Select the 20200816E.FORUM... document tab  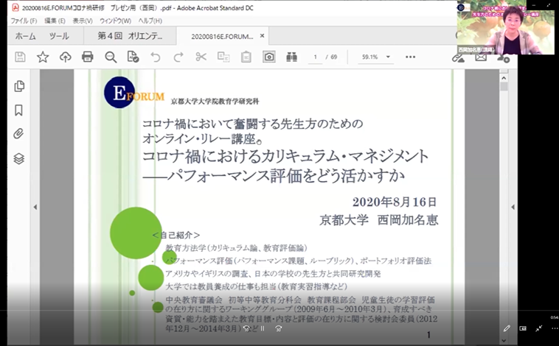pos(222,36)
